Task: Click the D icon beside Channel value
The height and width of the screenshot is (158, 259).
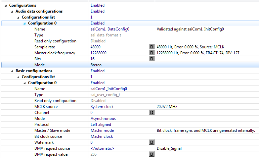Action: tap(152, 113)
